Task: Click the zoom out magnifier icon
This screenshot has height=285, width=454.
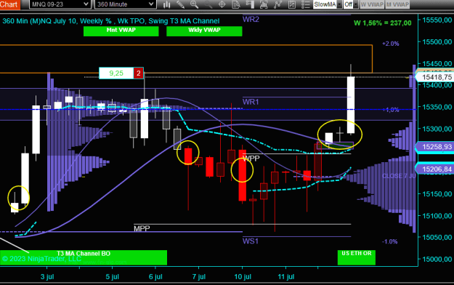Action: 208,4
